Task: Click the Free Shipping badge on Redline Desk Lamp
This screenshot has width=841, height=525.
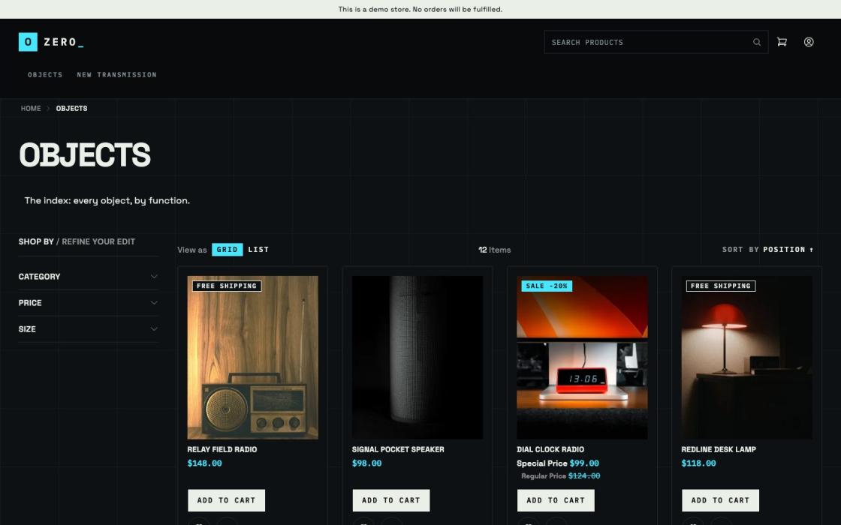Action: tap(721, 286)
